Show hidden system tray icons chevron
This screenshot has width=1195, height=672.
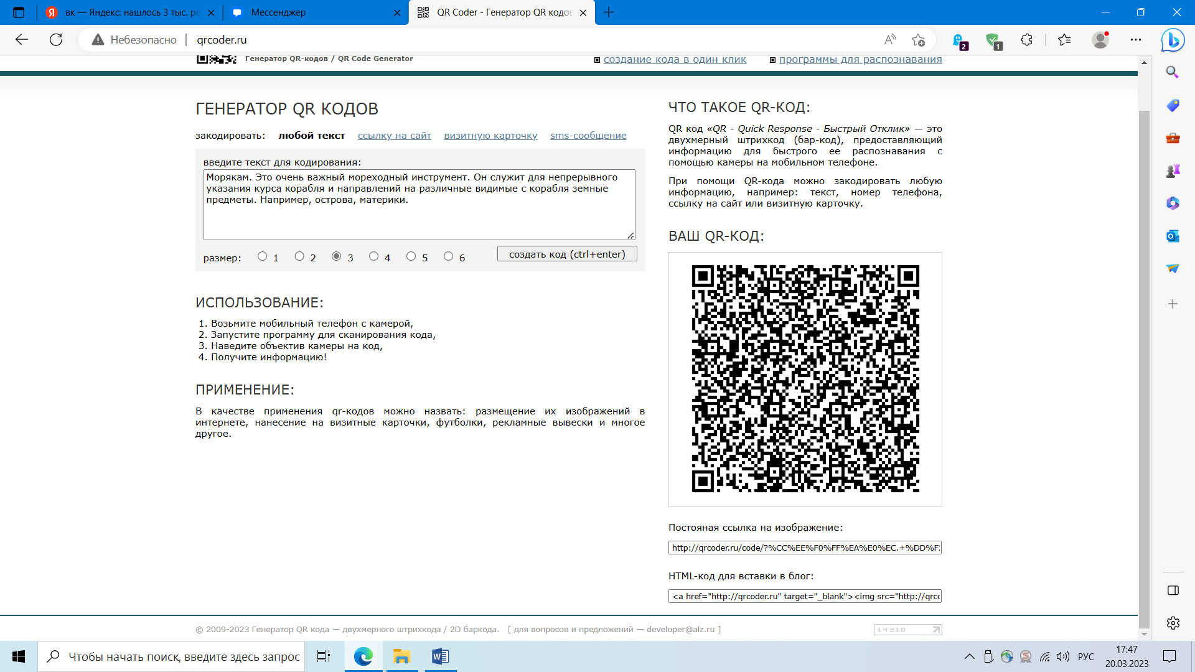pos(970,656)
